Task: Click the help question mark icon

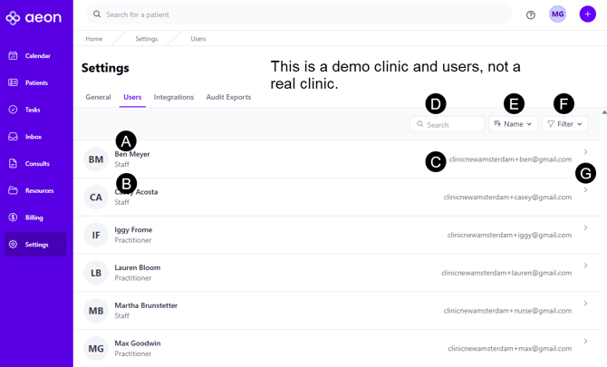Action: point(531,14)
